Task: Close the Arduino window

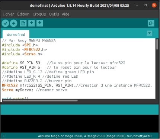Action: tap(154, 5)
